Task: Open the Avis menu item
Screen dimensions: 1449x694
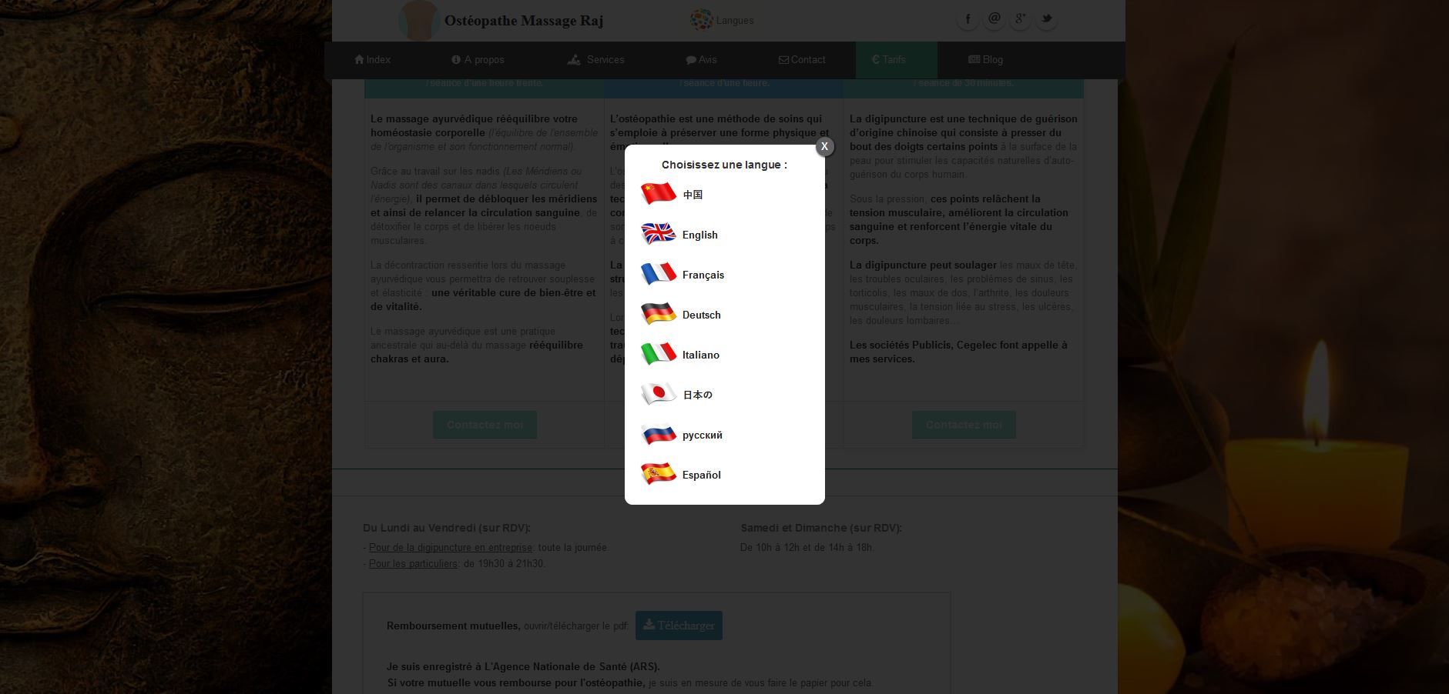Action: (x=701, y=59)
